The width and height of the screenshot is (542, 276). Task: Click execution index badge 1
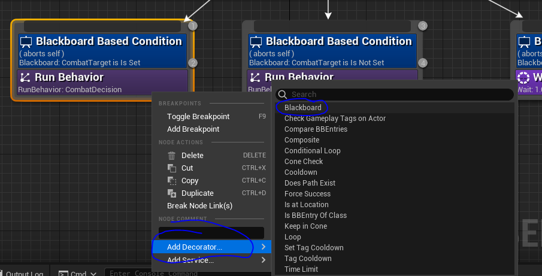192,26
